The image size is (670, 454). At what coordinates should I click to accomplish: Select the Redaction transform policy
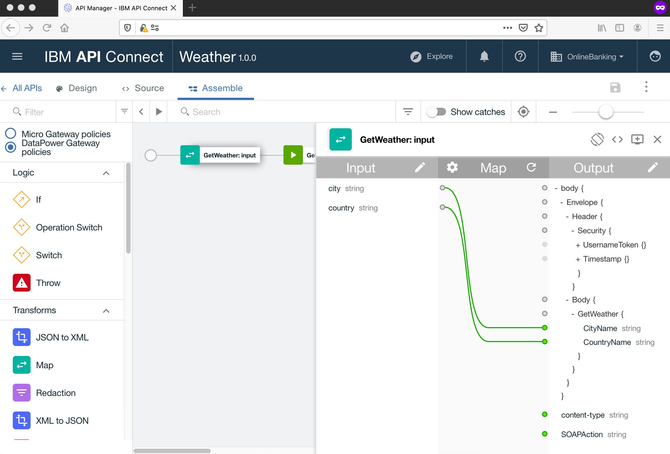tap(44, 393)
